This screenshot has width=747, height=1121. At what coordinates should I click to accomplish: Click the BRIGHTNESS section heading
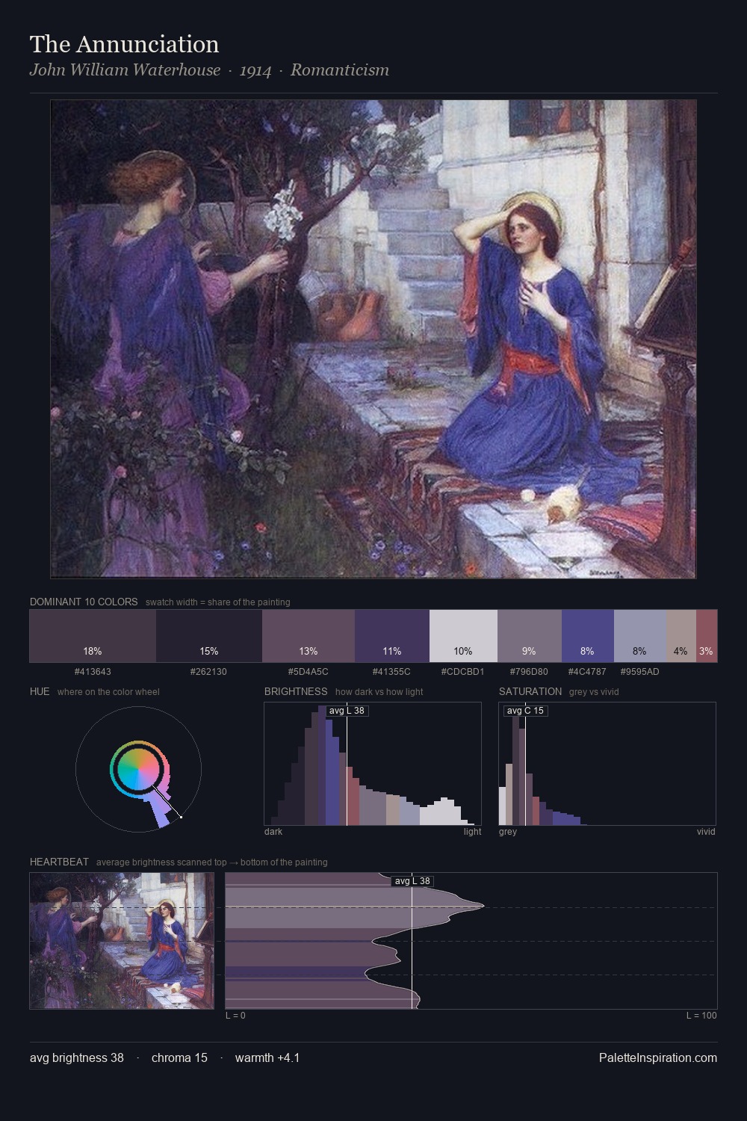pos(296,691)
